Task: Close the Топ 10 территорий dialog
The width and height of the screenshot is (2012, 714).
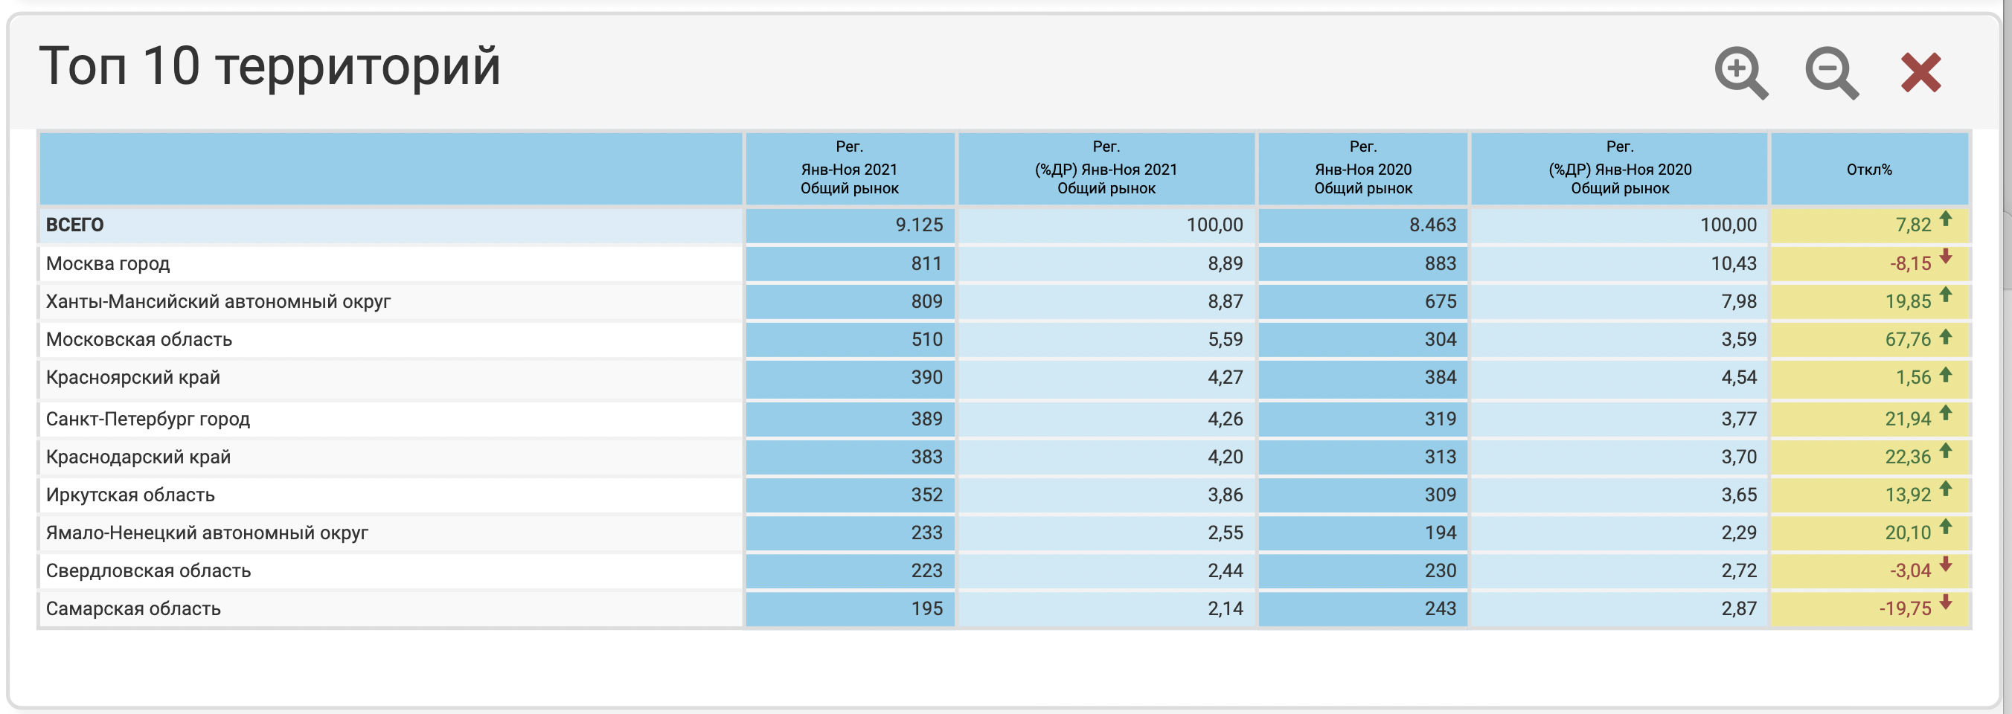Action: click(1920, 73)
